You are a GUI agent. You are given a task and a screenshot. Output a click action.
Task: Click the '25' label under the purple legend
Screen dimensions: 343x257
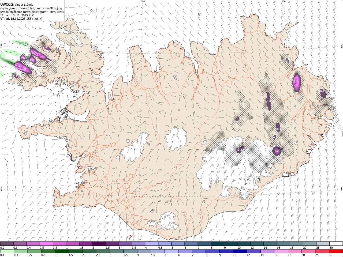[x=318, y=248]
